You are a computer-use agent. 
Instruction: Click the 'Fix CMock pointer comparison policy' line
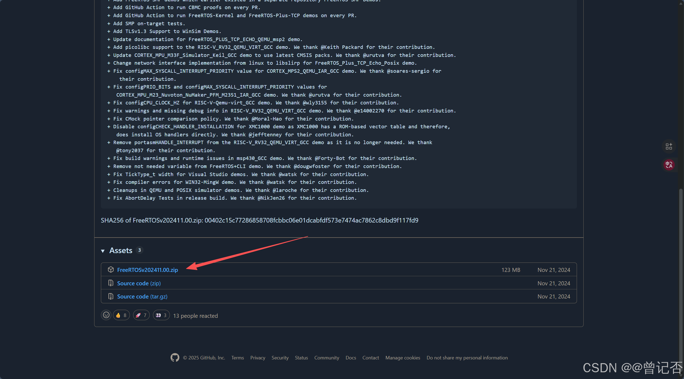coord(230,119)
